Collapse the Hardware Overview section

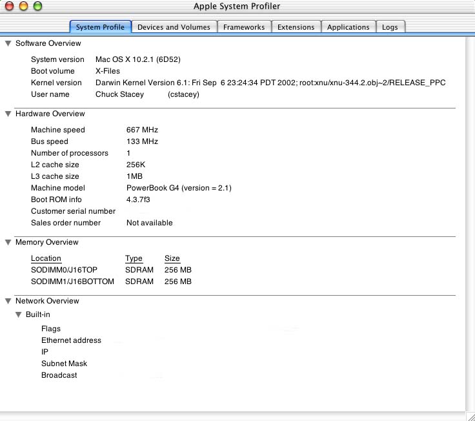8,114
